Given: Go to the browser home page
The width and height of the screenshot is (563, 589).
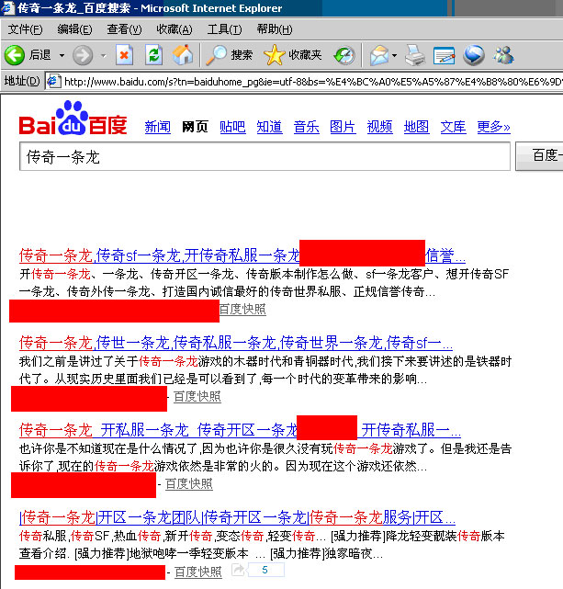Looking at the screenshot, I should click(183, 55).
